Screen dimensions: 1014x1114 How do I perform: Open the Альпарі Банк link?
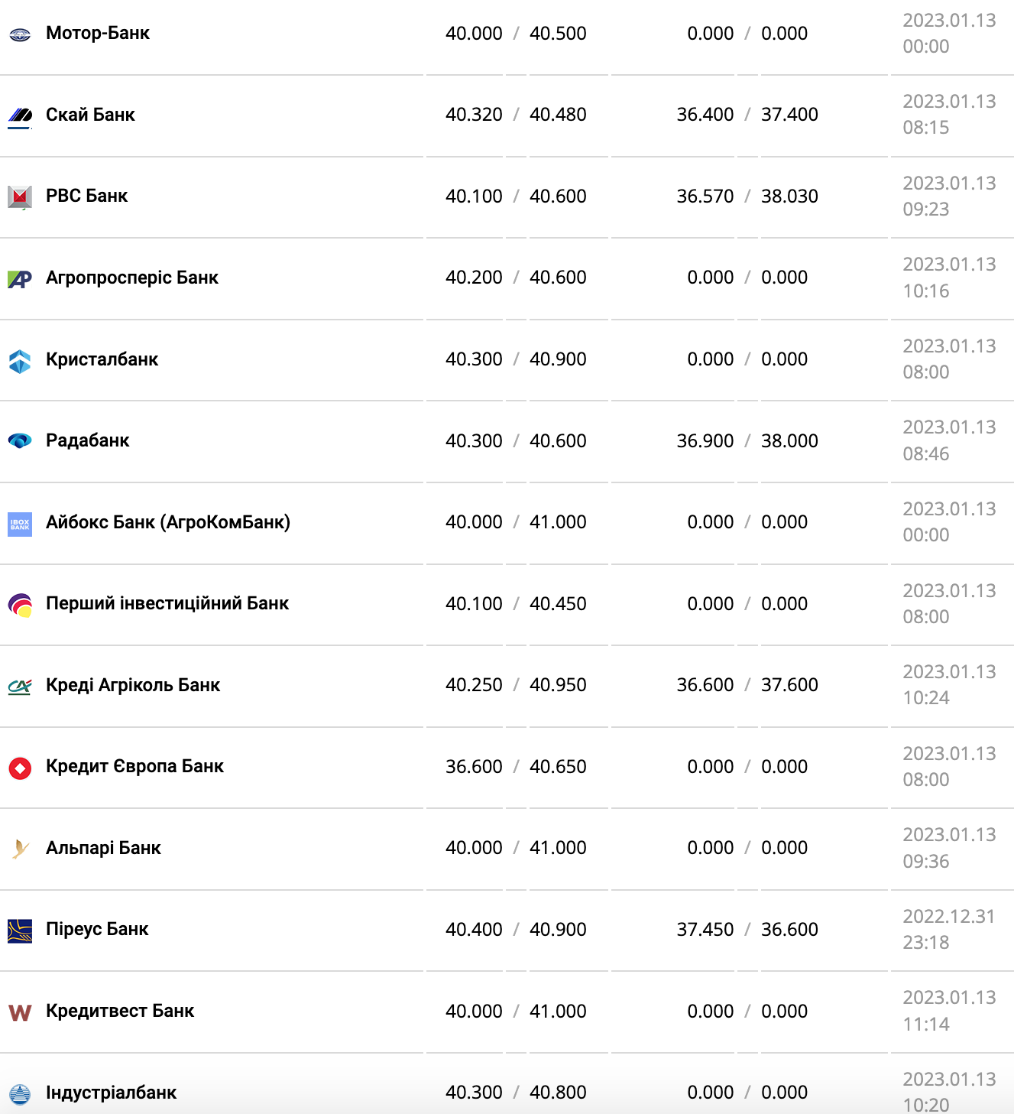pyautogui.click(x=103, y=848)
